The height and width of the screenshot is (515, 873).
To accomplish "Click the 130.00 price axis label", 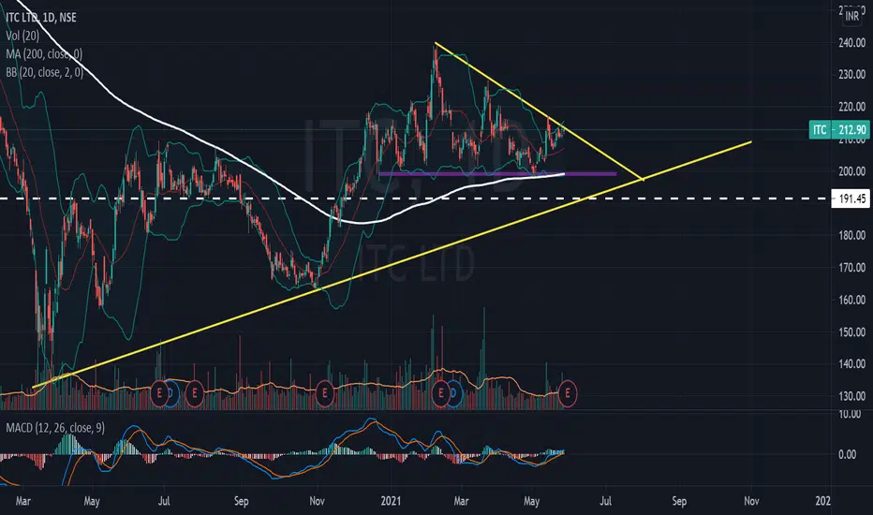I will (851, 396).
